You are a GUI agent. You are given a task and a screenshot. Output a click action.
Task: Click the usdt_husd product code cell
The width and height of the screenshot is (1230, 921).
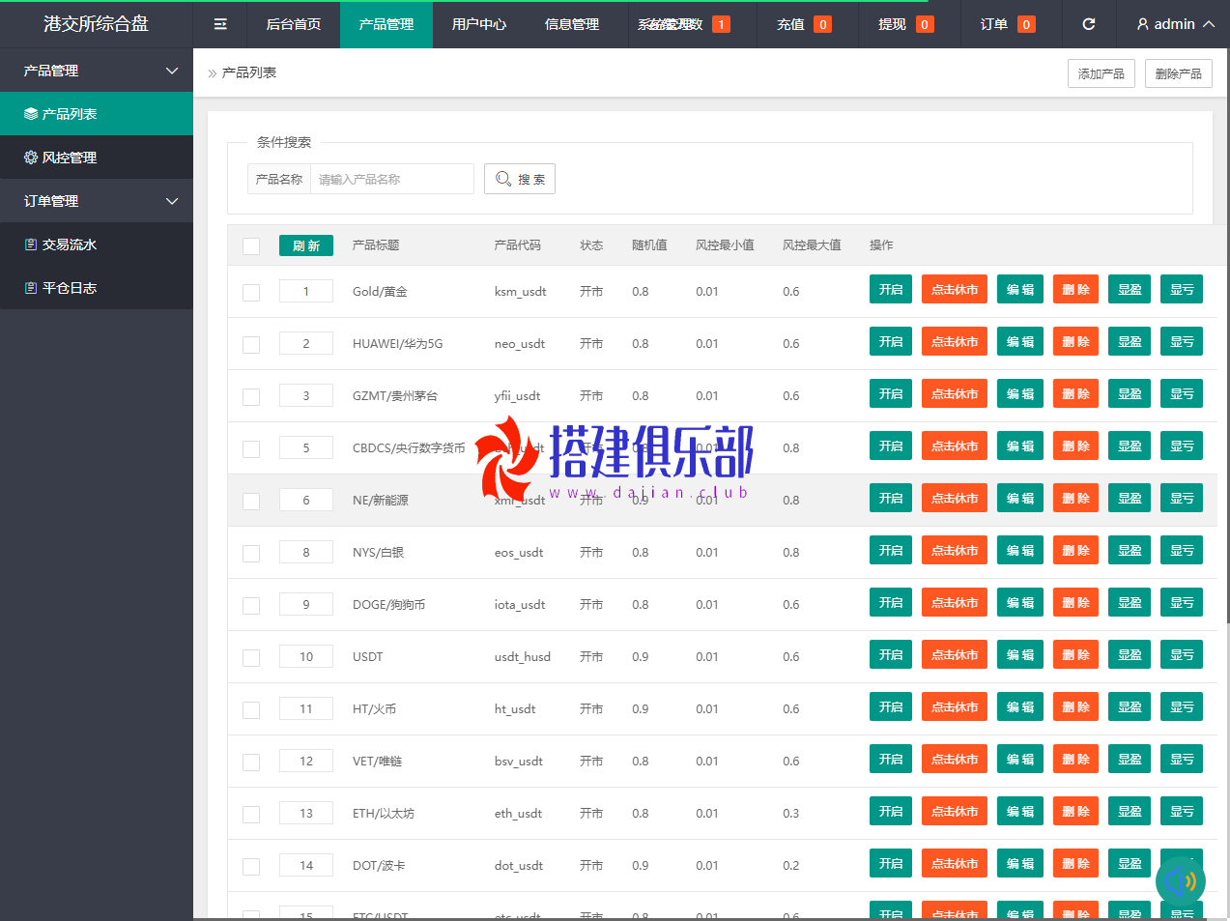tap(523, 656)
